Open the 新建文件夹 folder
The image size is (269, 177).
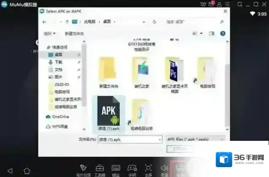pos(109,73)
